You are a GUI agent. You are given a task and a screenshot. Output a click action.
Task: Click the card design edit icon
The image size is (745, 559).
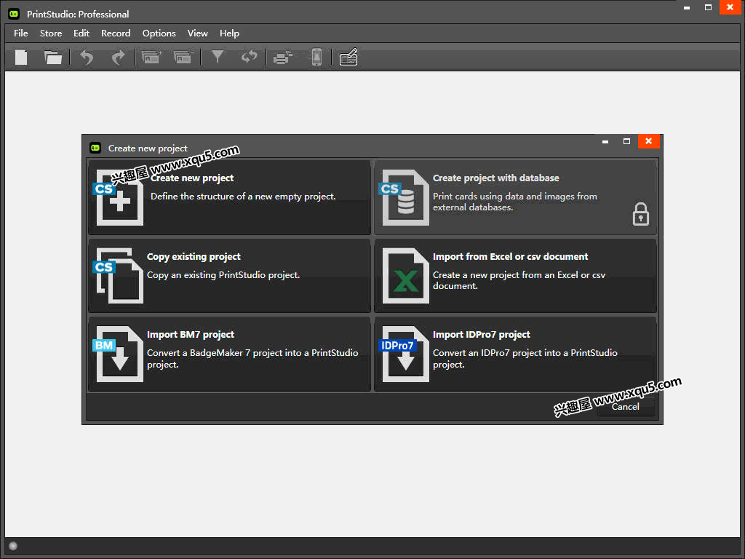[348, 57]
